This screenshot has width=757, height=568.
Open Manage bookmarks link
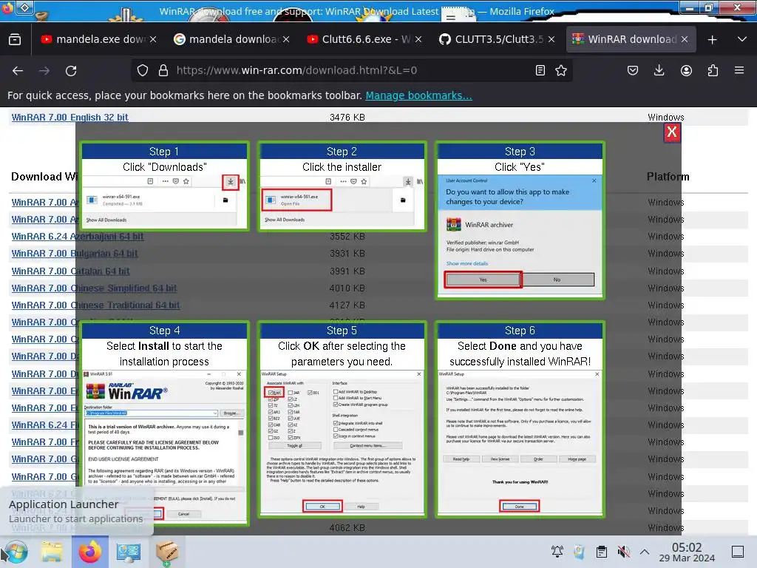tap(418, 95)
